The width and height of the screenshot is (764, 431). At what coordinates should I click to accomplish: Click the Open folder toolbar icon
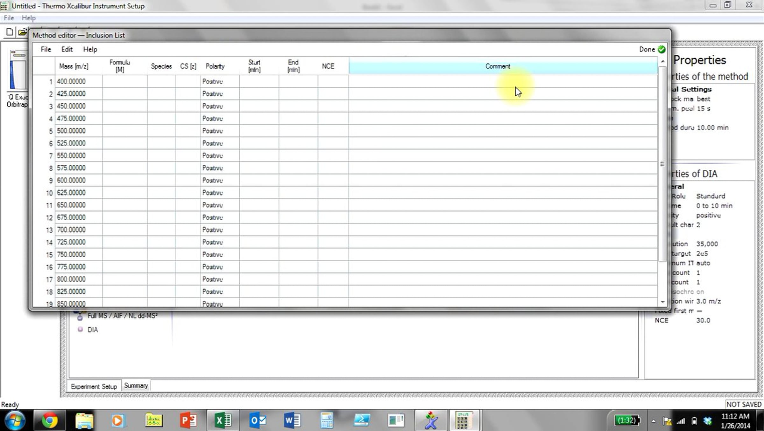tap(22, 32)
